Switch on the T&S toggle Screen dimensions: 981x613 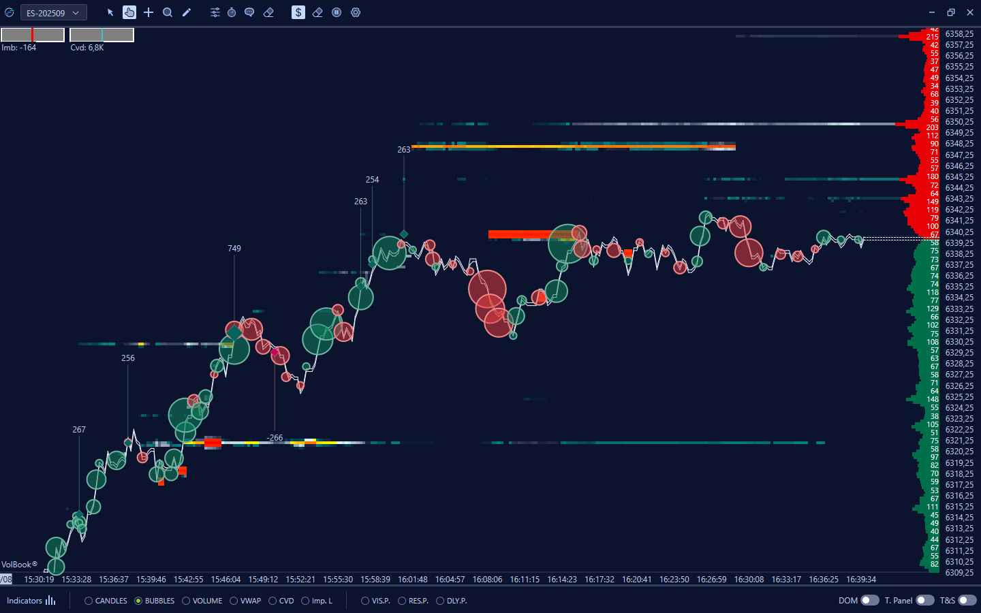click(x=967, y=600)
